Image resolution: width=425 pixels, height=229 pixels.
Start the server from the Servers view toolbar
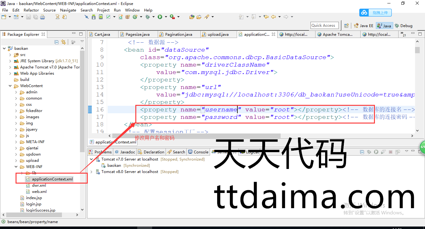tap(376, 152)
